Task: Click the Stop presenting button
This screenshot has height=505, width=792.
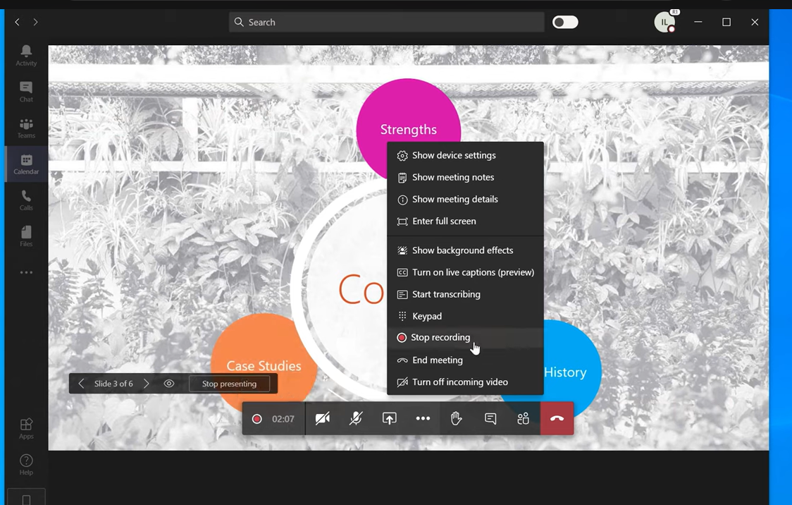Action: pos(229,384)
